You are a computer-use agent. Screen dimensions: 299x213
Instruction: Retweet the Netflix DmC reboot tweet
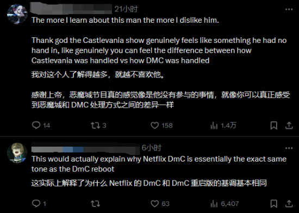(95, 203)
